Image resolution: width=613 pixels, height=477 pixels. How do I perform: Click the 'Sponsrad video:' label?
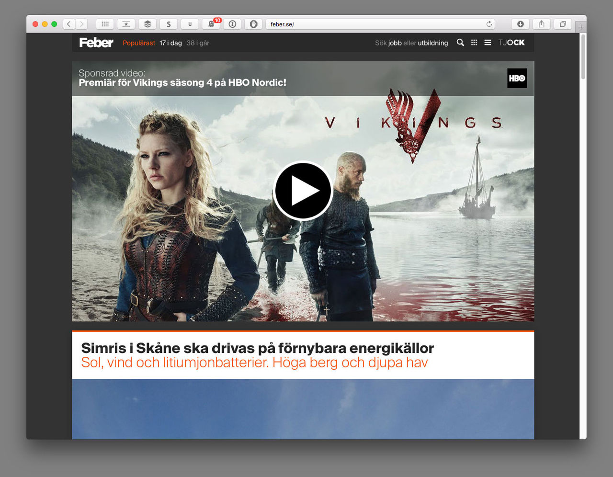[x=112, y=73]
